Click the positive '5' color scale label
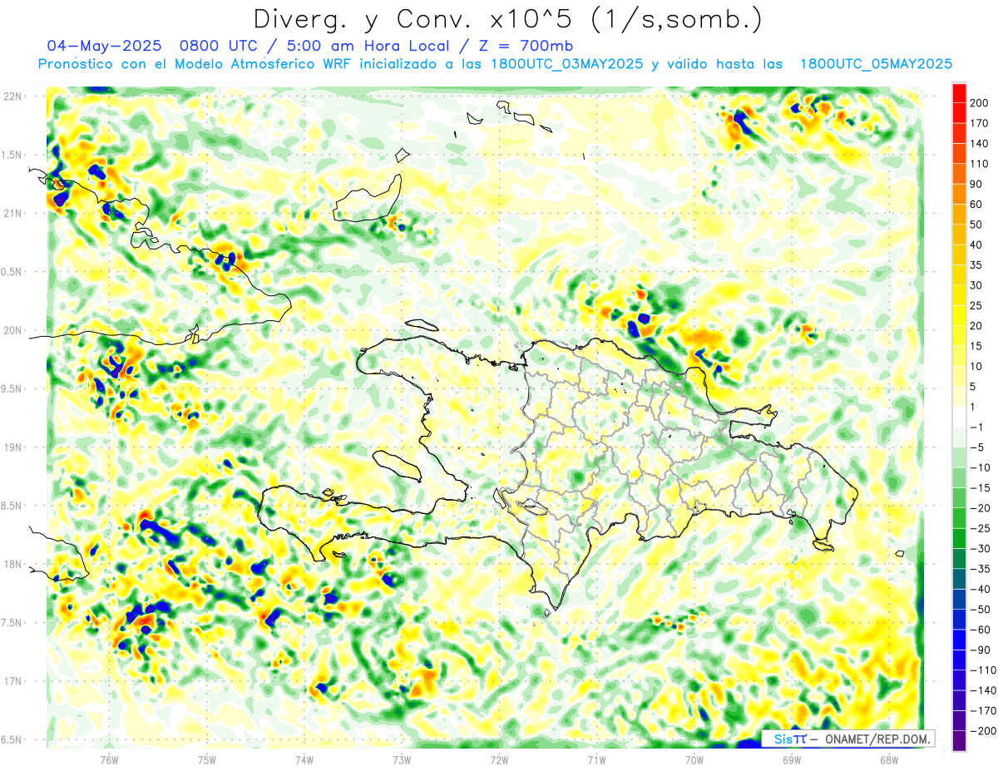This screenshot has width=998, height=771. coord(973,387)
